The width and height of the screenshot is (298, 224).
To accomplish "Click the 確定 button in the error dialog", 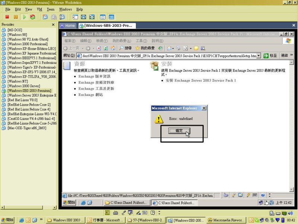I will point(179,131).
